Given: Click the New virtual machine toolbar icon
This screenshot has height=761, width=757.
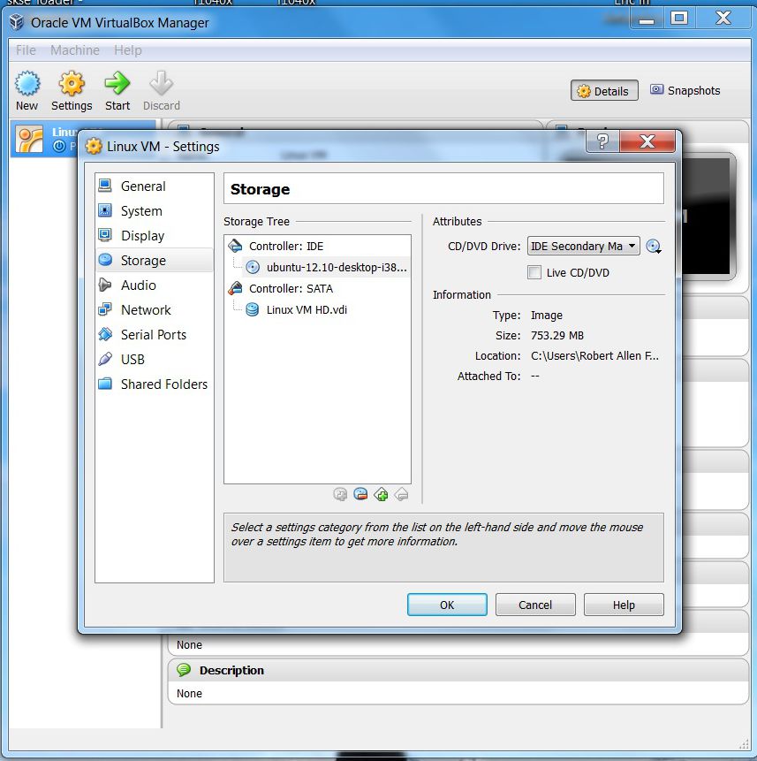Looking at the screenshot, I should click(x=27, y=91).
